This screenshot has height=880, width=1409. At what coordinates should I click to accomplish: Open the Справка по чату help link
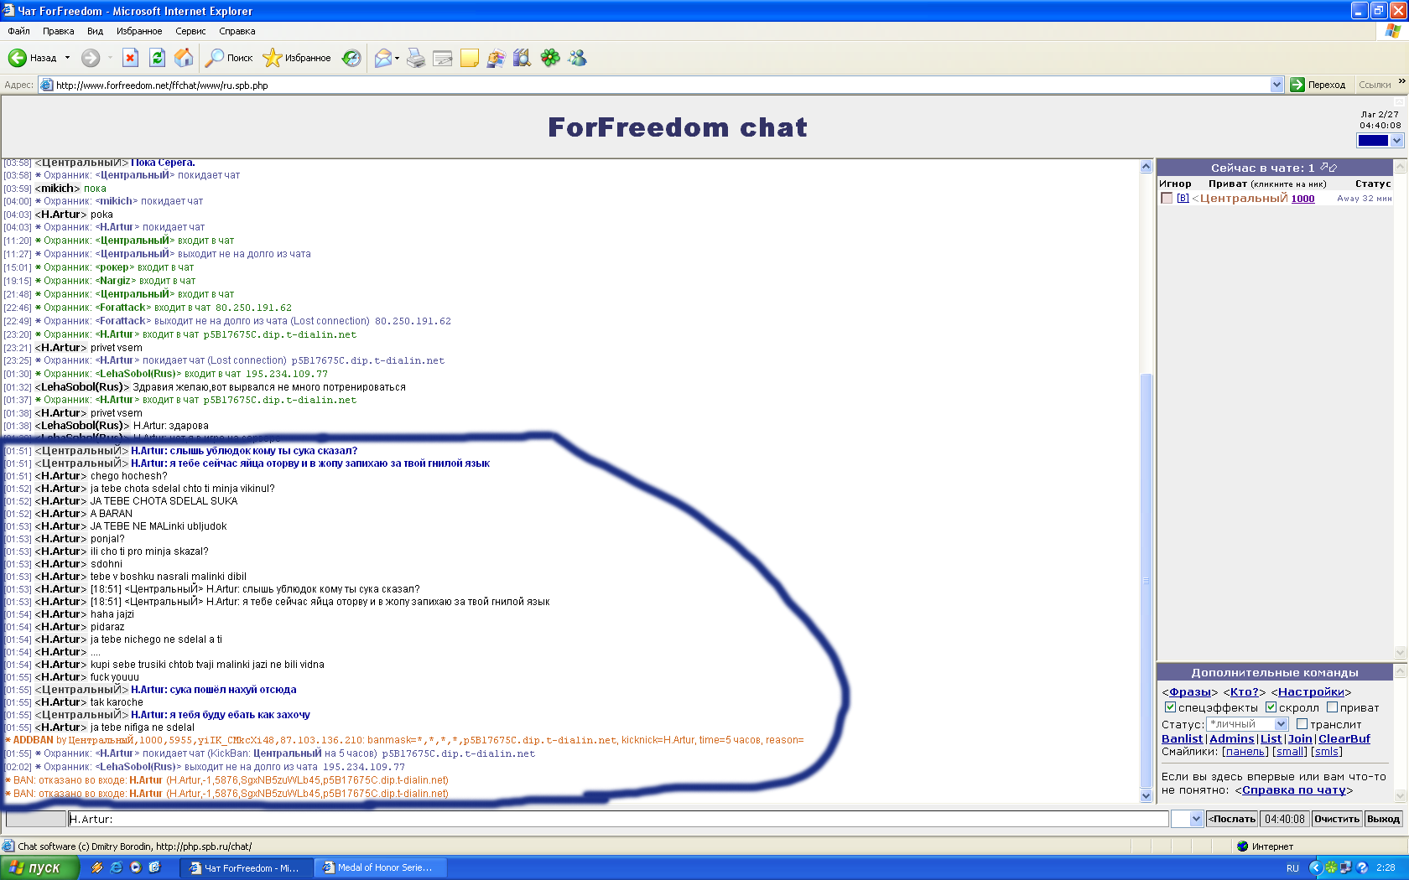click(x=1293, y=789)
